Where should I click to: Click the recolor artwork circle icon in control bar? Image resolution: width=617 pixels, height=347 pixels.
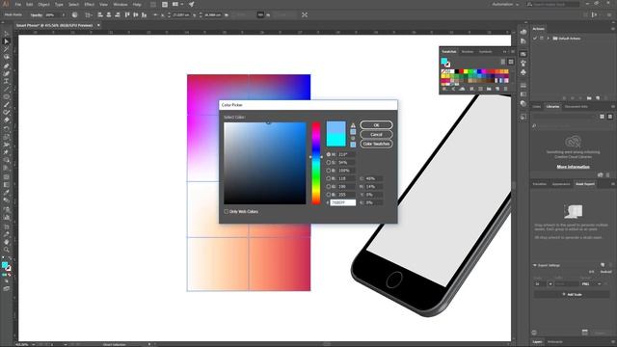tap(75, 15)
